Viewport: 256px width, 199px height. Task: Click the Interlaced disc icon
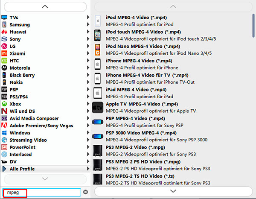click(4, 154)
